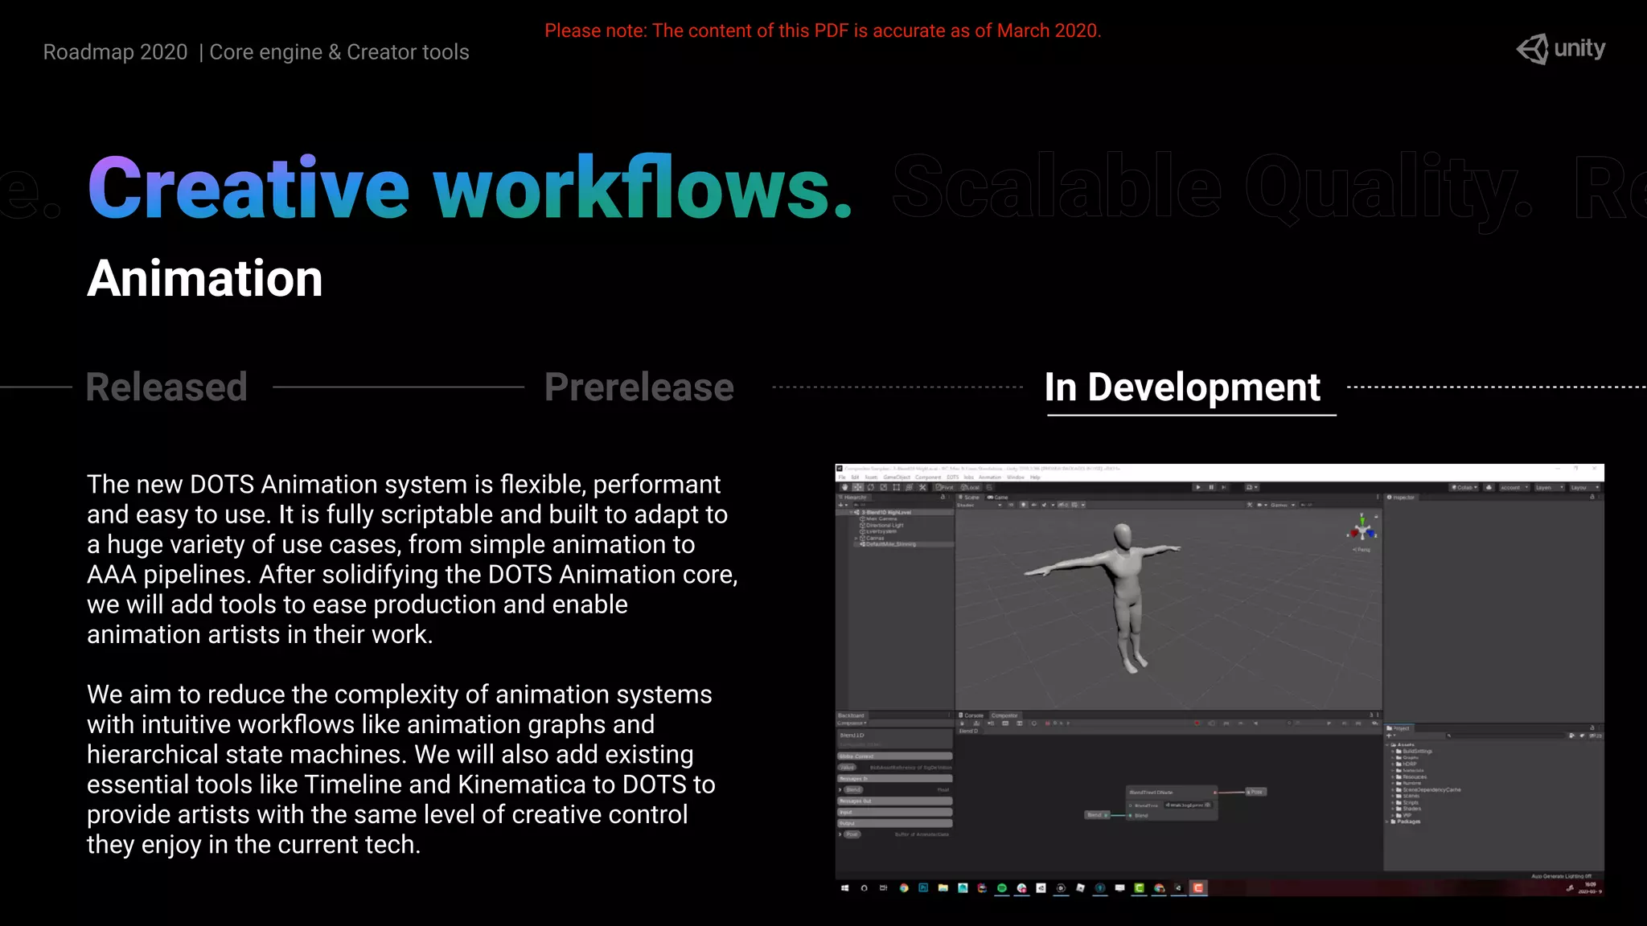Switch to the Compositor tab
This screenshot has width=1647, height=926.
click(x=1004, y=715)
